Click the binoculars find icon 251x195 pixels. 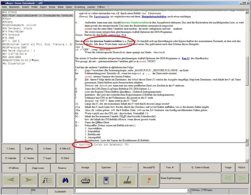coord(65,180)
